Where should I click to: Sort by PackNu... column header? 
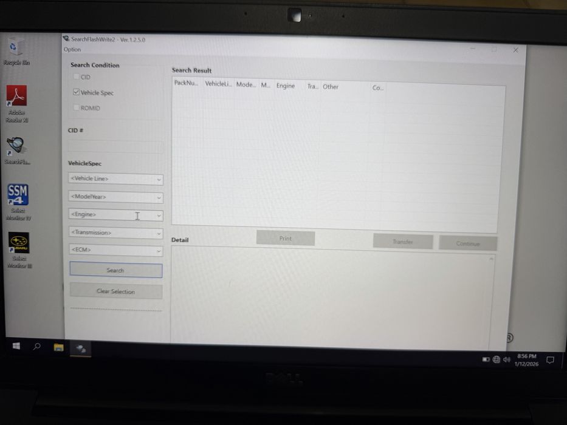(187, 83)
